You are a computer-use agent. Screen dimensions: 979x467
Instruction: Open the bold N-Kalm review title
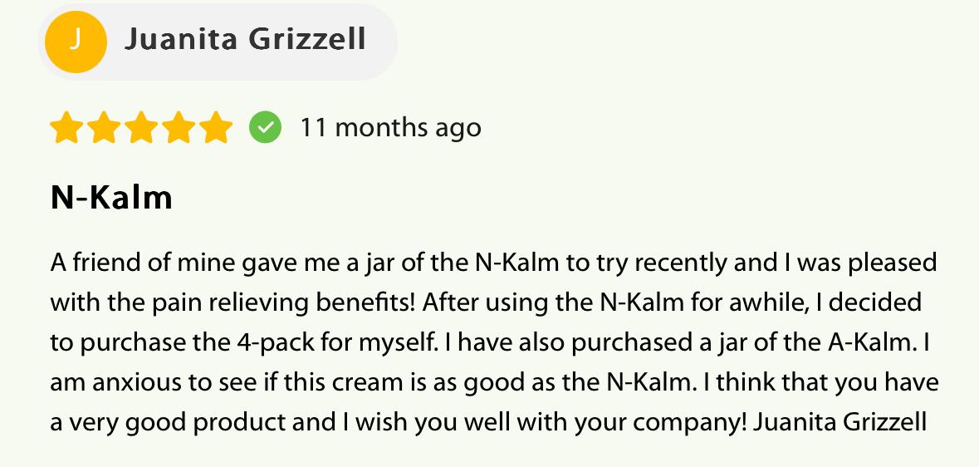pos(111,198)
